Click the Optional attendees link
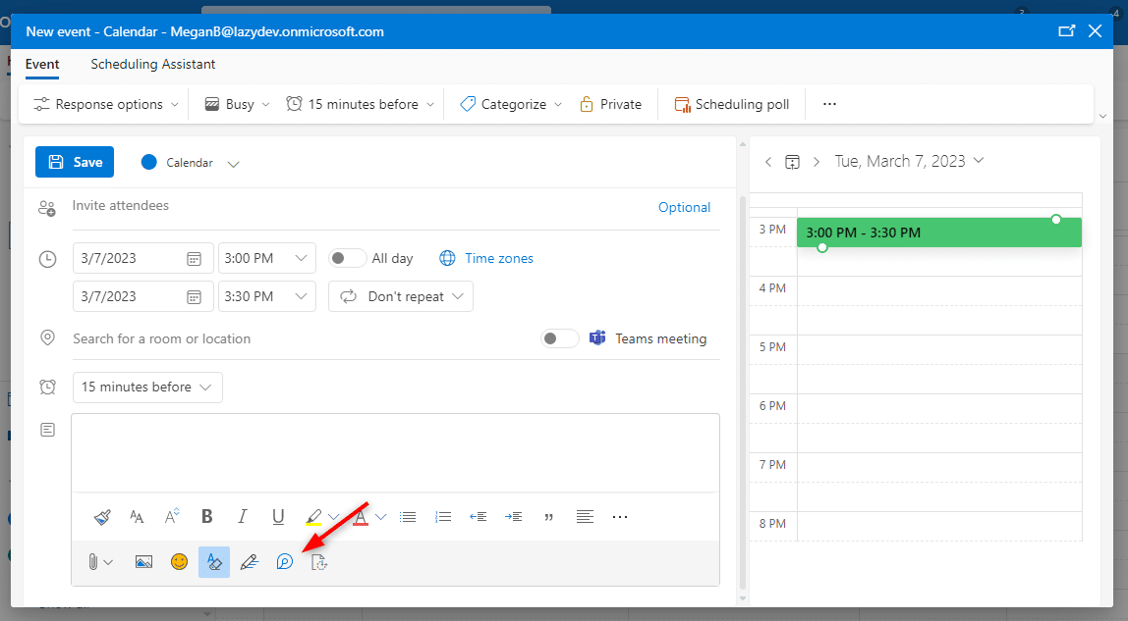The width and height of the screenshot is (1128, 621). point(684,207)
